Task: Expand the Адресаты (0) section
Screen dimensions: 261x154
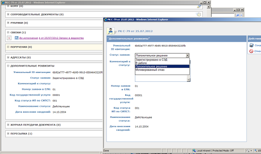Action: click(8, 57)
